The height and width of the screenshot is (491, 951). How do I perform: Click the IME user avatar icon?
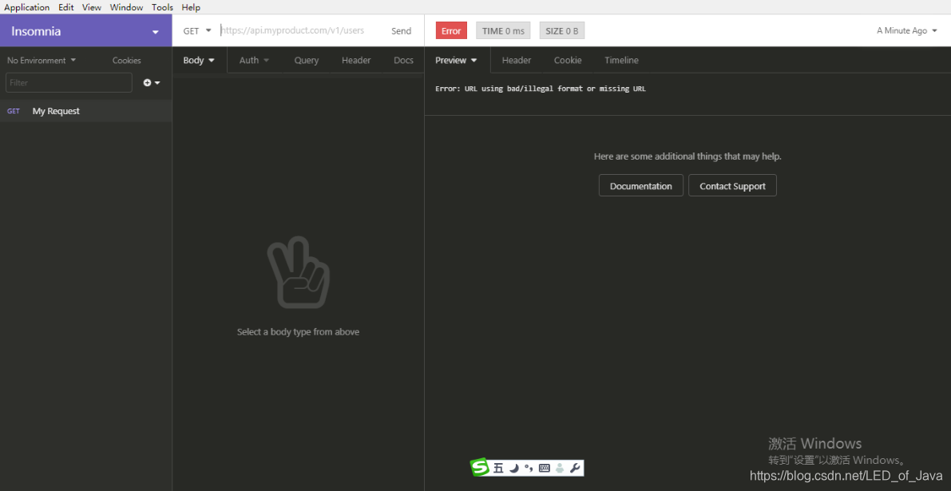tap(560, 468)
